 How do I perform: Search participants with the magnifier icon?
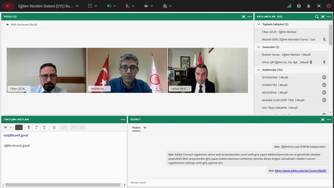317,17
